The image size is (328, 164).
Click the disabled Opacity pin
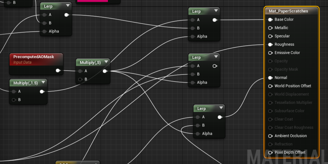[x=270, y=61]
